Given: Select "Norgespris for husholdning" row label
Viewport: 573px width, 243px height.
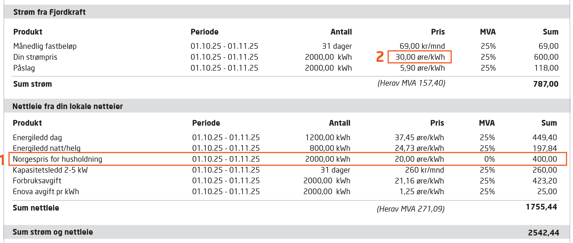Looking at the screenshot, I should point(57,159).
